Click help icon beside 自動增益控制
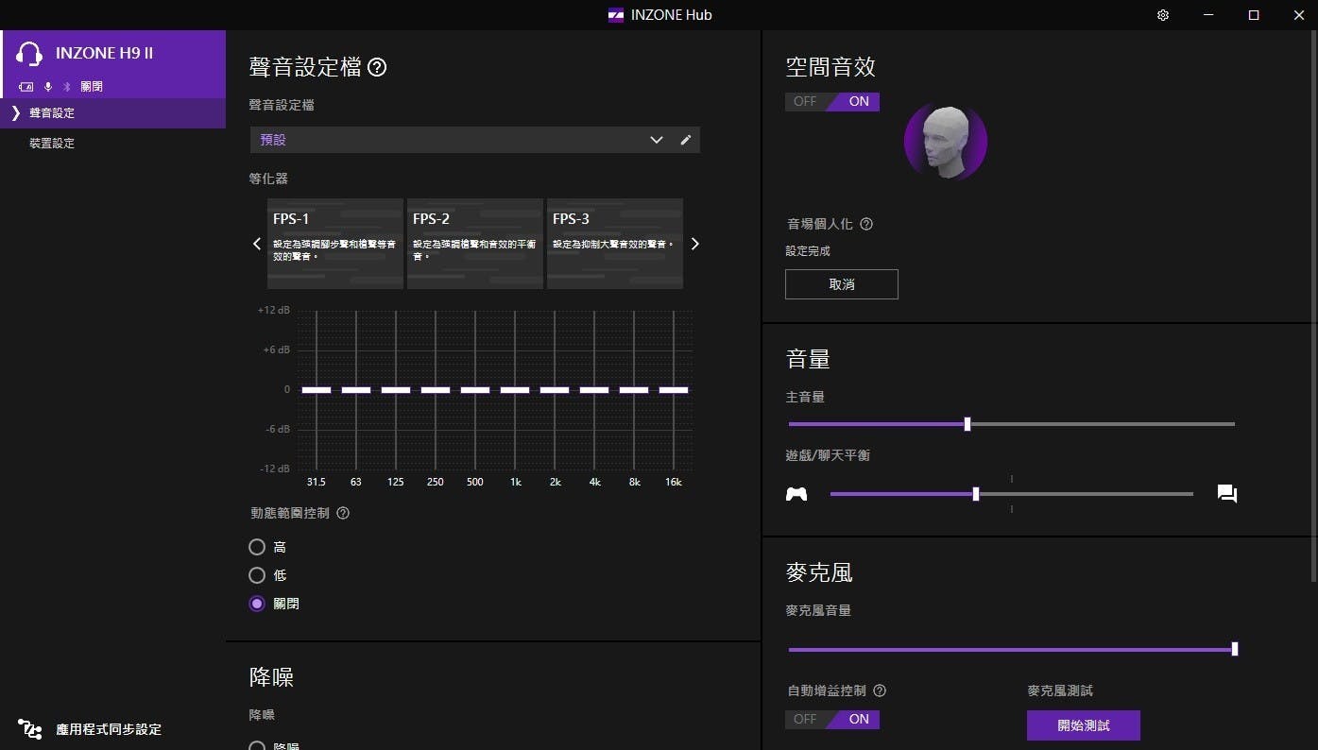 [x=880, y=691]
